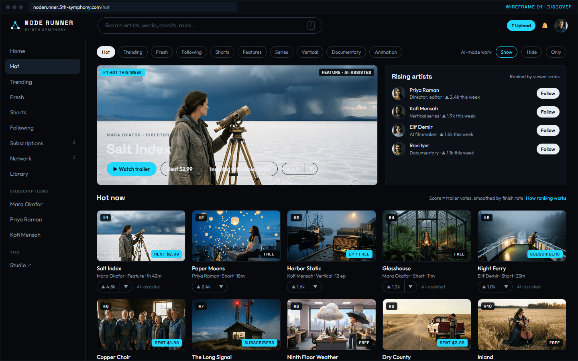Open Studio external link in sidebar
This screenshot has height=361, width=578.
click(43, 265)
